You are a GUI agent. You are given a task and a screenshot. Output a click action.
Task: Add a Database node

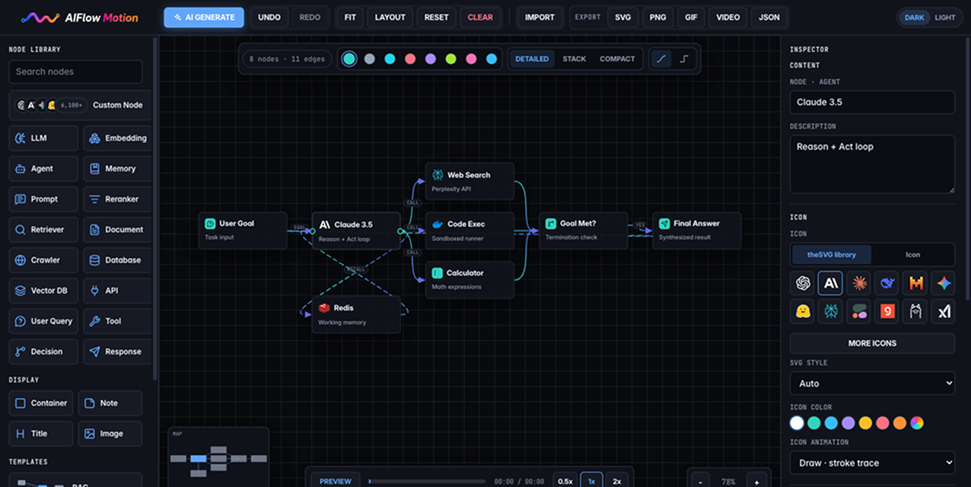click(117, 260)
